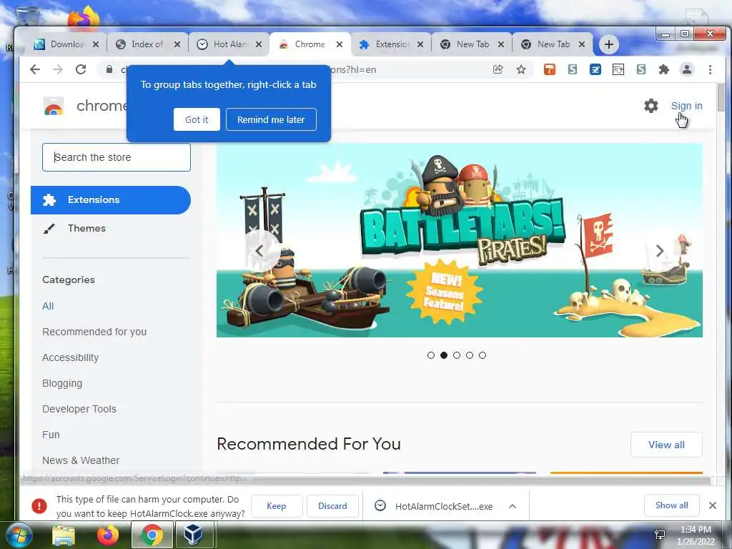
Task: Open a new tab with plus button
Action: [609, 44]
